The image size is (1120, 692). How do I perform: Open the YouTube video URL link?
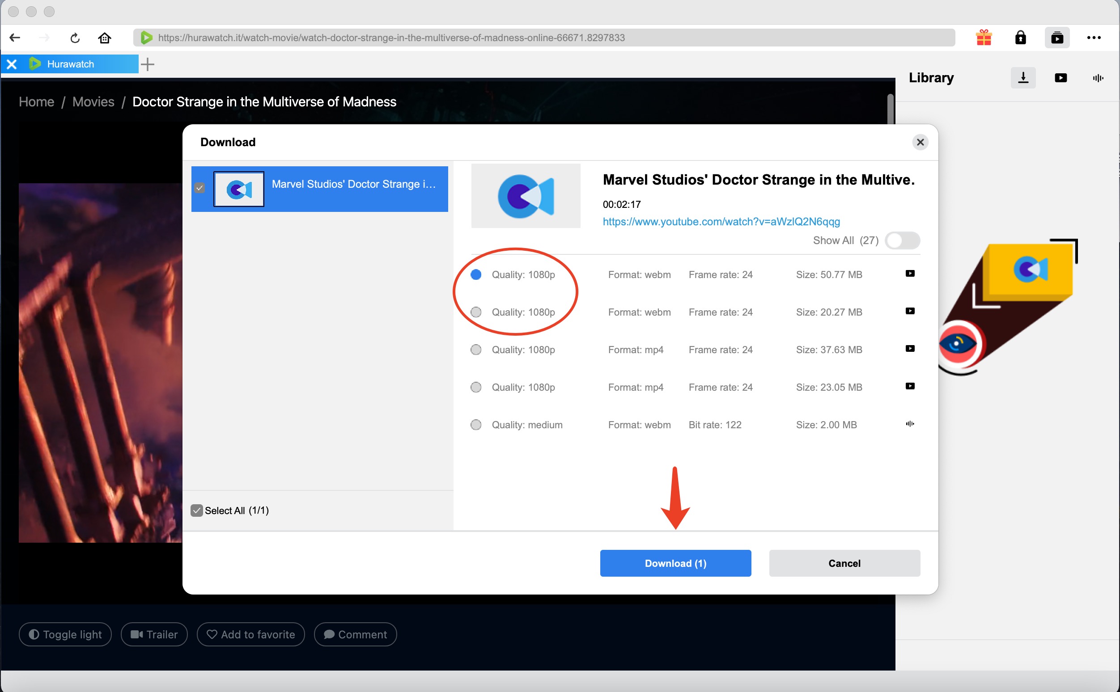721,222
